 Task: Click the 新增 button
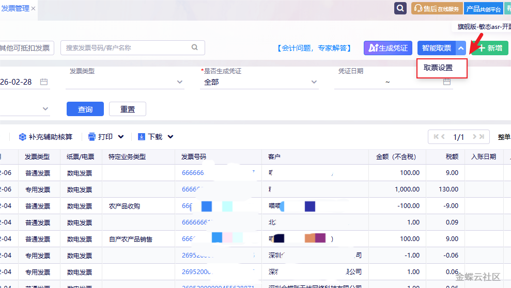(x=490, y=48)
